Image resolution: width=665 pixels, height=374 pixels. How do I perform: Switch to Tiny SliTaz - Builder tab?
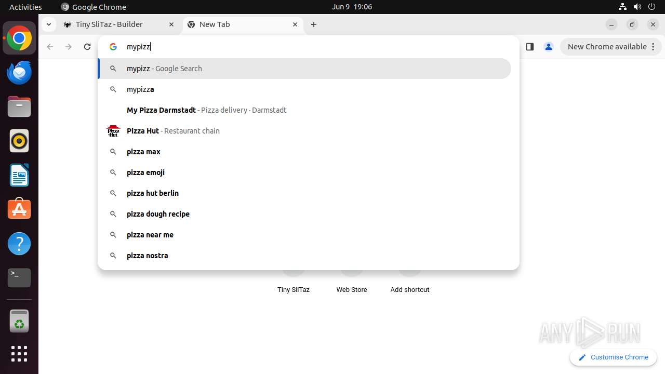119,24
